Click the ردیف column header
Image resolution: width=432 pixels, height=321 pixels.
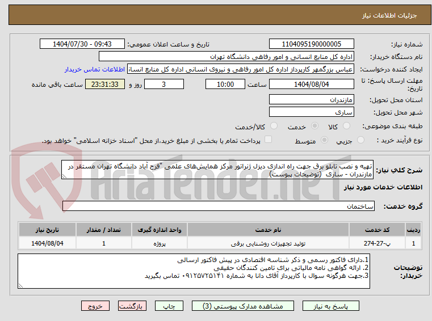(413, 230)
